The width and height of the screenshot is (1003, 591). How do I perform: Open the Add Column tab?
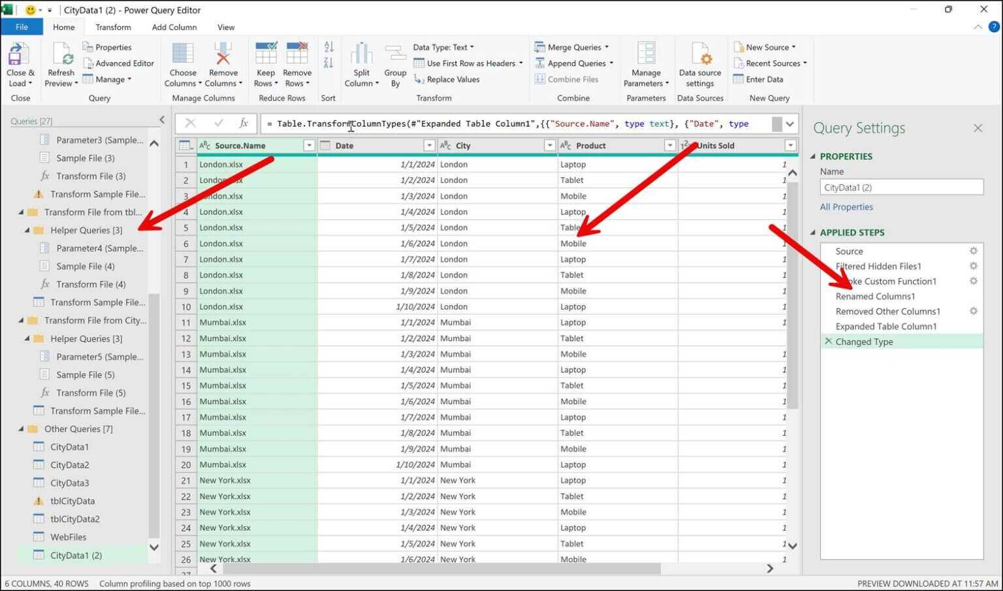tap(174, 27)
